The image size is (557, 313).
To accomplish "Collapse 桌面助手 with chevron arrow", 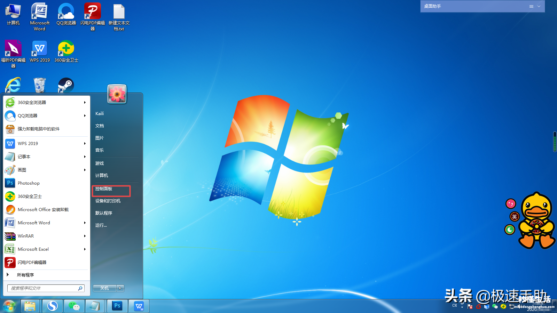I will point(539,6).
